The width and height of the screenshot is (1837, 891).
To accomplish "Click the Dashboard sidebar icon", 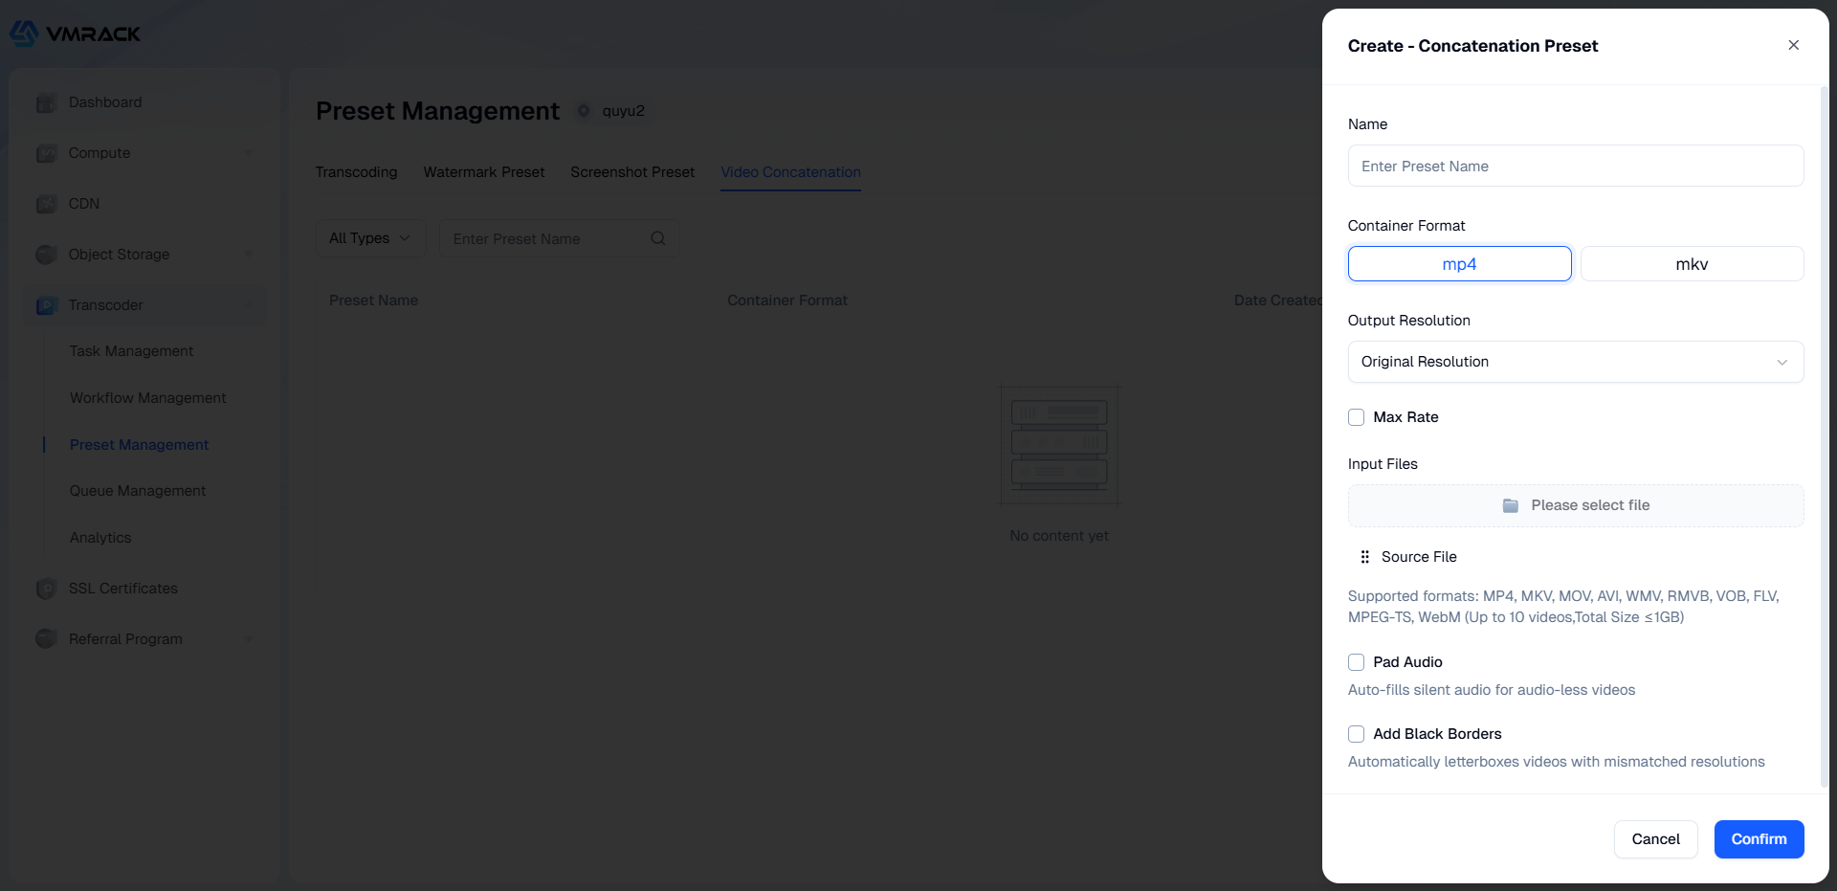I will [x=46, y=102].
